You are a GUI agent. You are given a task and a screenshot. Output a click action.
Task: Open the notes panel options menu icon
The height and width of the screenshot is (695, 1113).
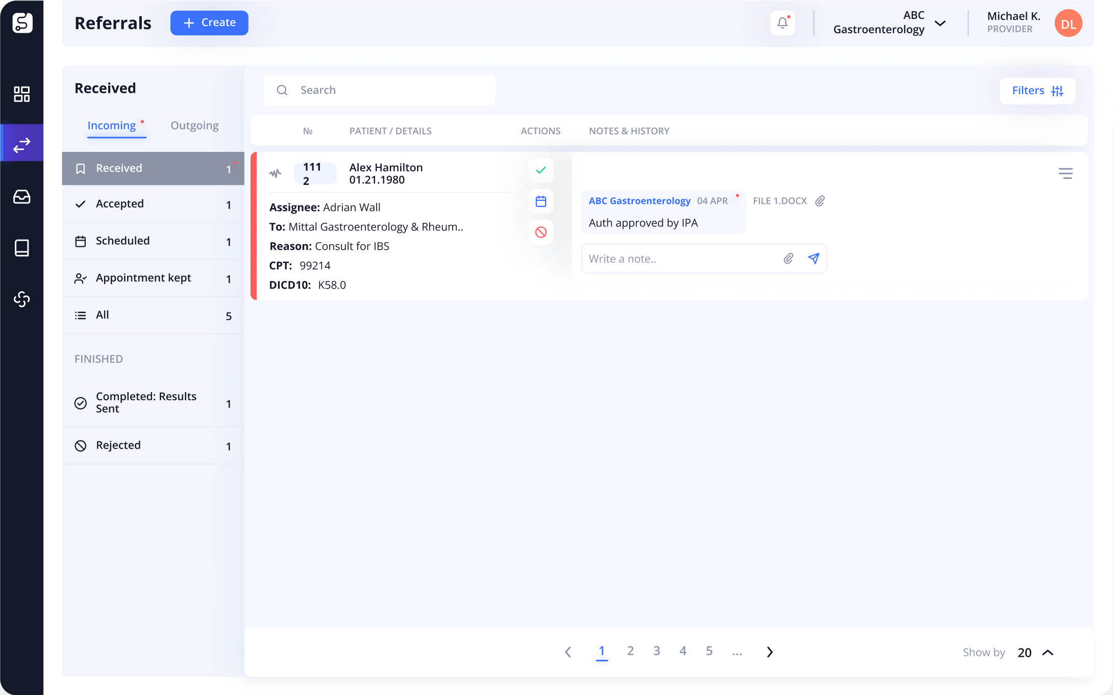tap(1066, 173)
